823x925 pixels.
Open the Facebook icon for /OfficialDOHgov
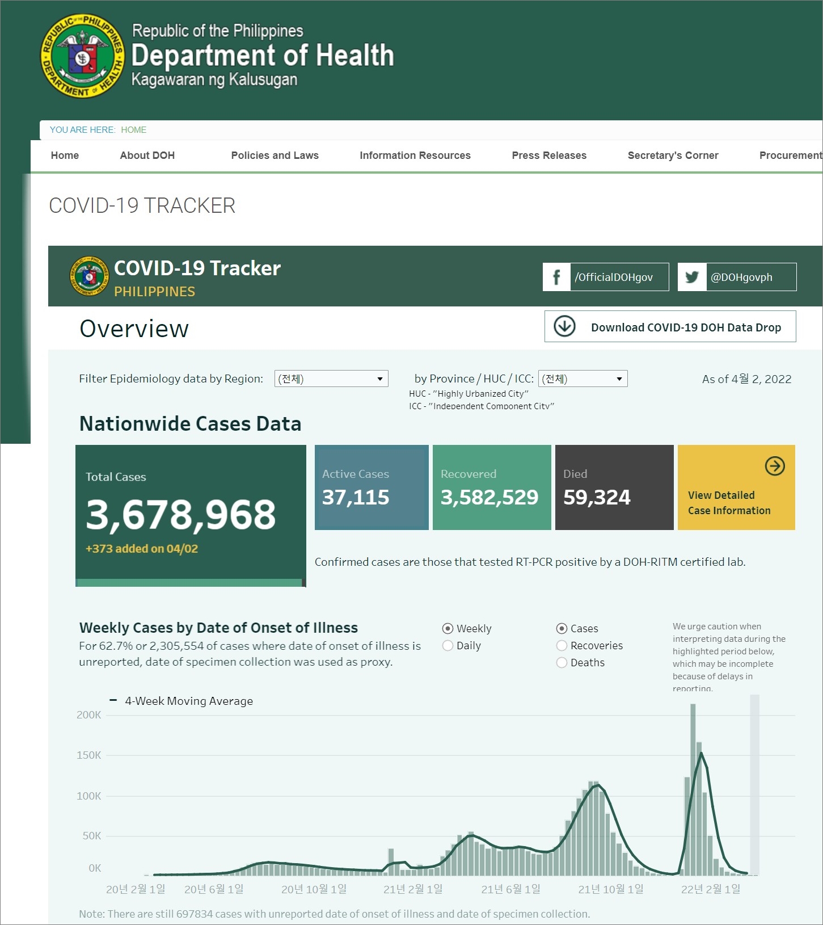point(556,277)
